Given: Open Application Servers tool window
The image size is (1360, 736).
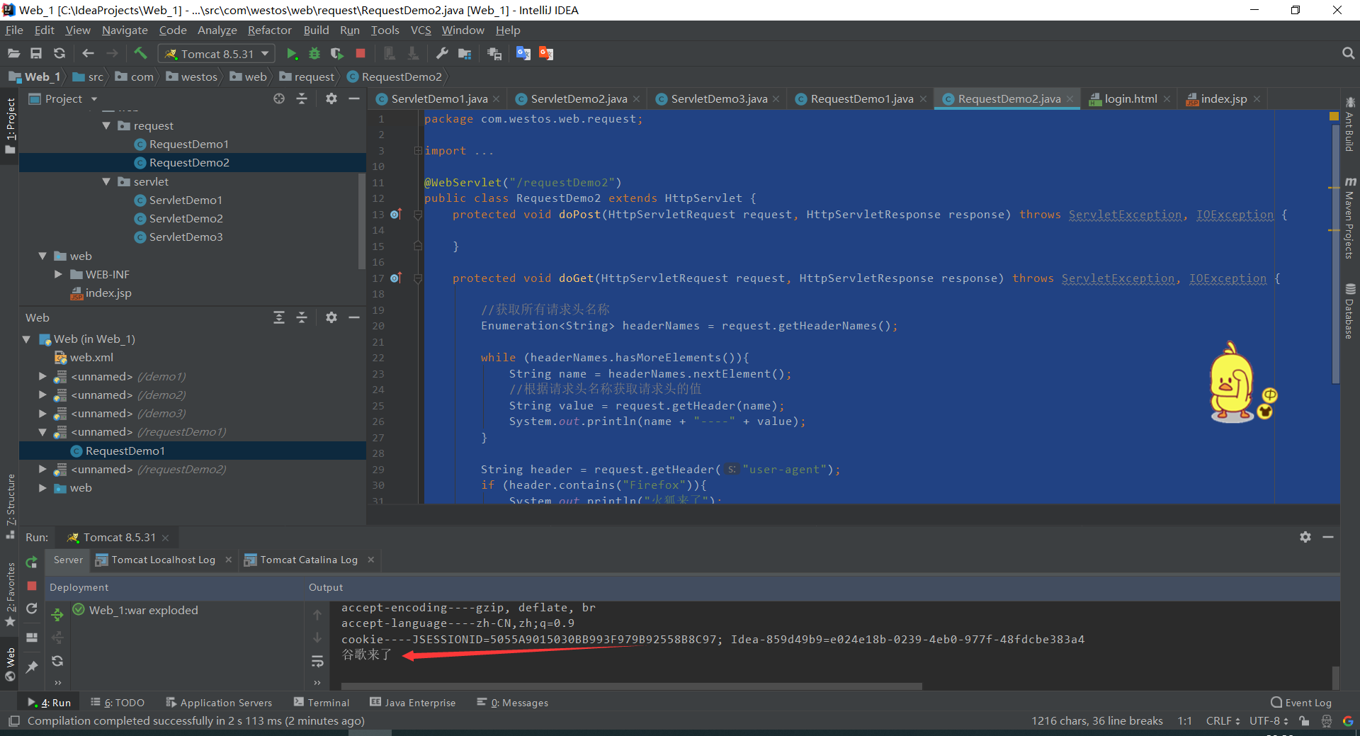Looking at the screenshot, I should pos(219,702).
